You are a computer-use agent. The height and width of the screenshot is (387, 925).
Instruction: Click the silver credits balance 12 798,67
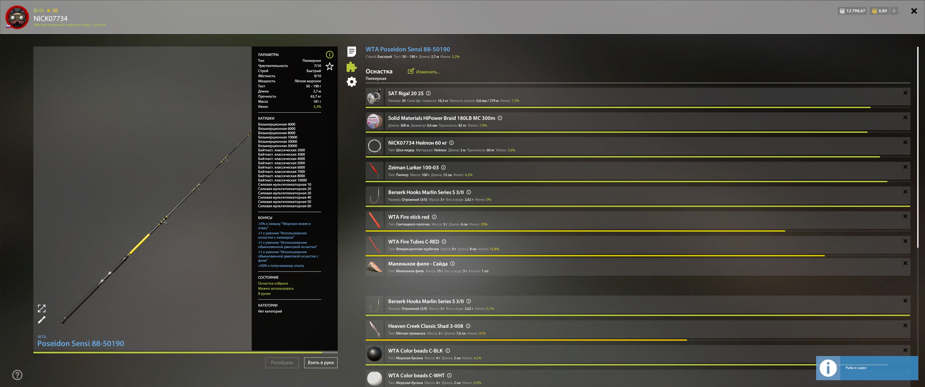pos(852,11)
